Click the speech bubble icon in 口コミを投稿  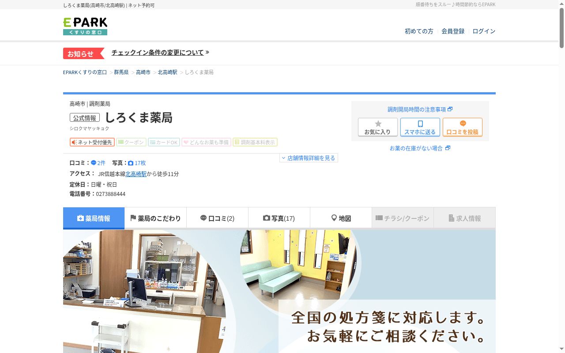[x=463, y=124]
